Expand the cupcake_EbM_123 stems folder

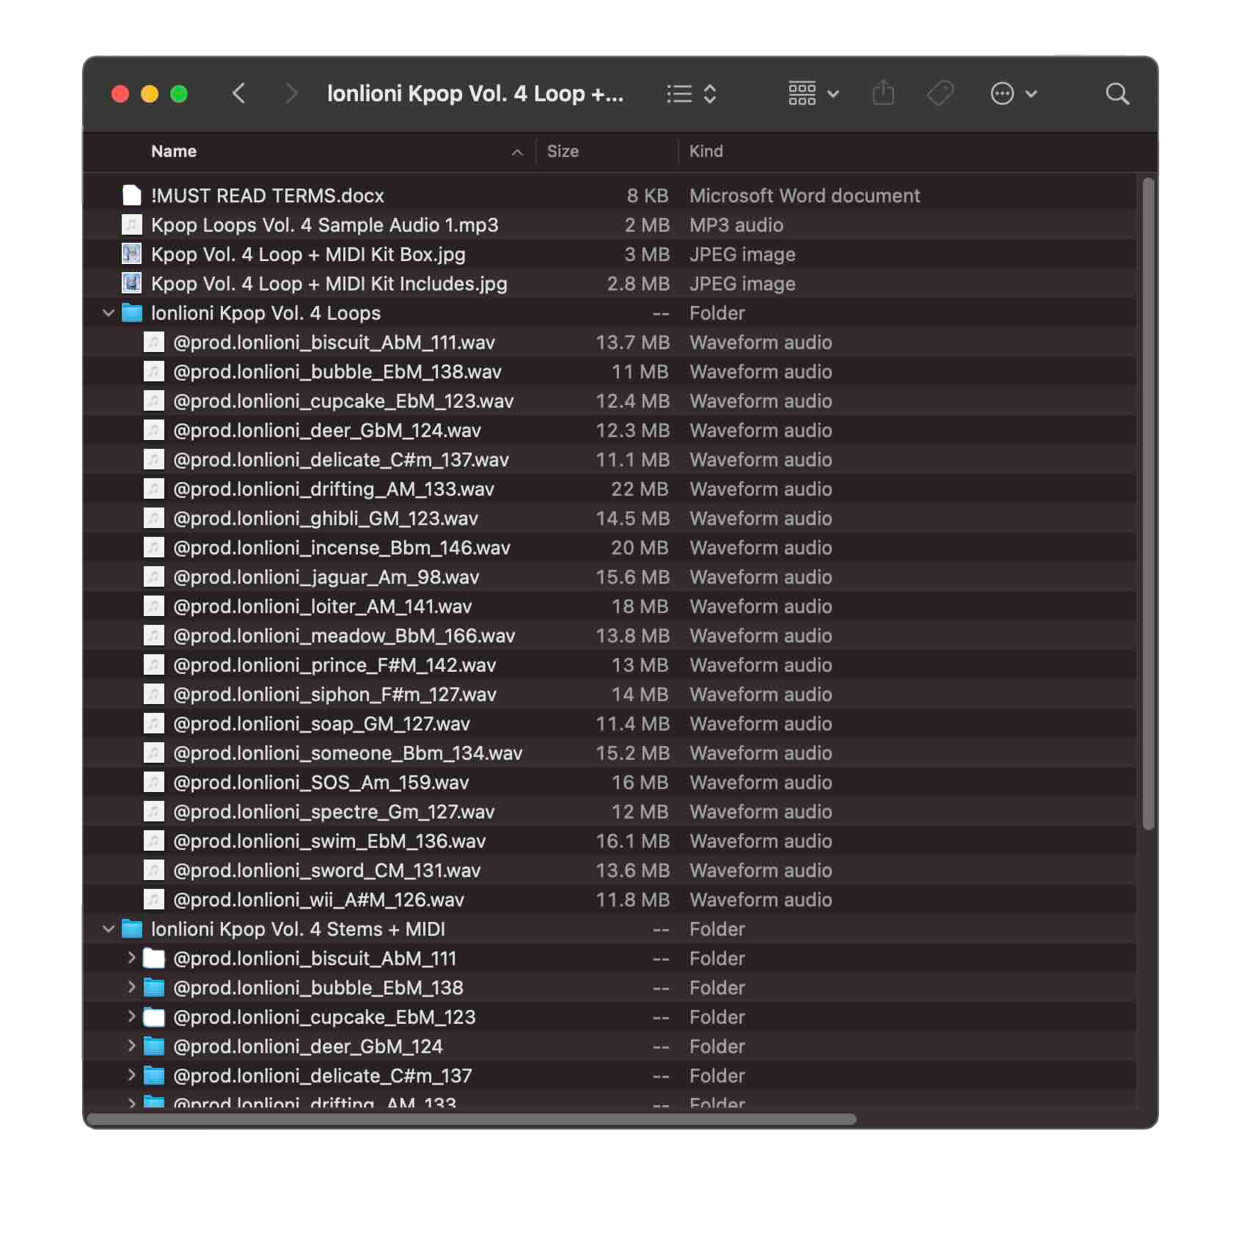[131, 1017]
